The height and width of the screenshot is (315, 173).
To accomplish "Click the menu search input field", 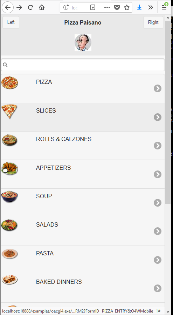I will tap(83, 65).
